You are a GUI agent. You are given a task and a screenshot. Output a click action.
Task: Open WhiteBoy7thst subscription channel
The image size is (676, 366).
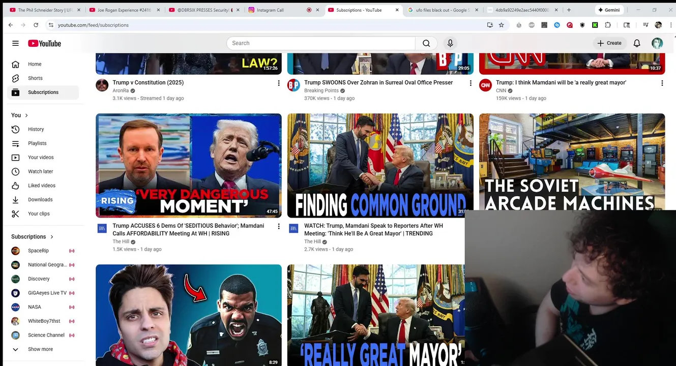(x=43, y=321)
